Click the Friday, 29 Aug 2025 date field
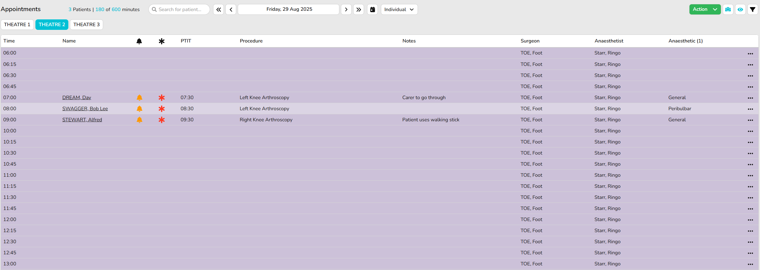 pos(289,10)
